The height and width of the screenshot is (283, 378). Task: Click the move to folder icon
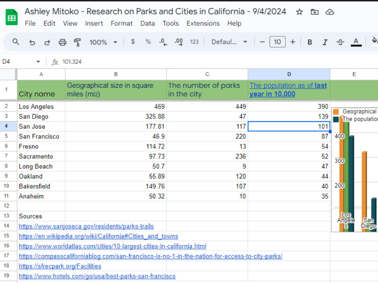click(314, 12)
